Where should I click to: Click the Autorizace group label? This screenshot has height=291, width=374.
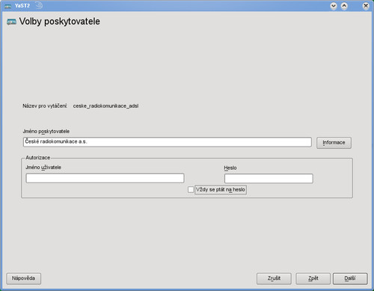[x=38, y=158]
